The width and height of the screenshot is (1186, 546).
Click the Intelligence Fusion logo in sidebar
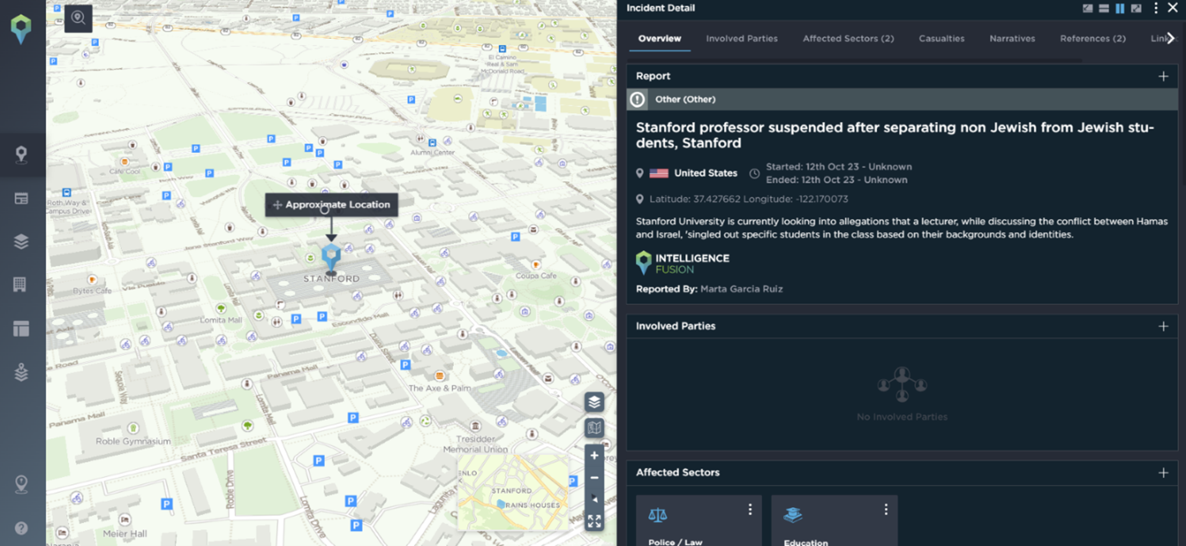21,28
